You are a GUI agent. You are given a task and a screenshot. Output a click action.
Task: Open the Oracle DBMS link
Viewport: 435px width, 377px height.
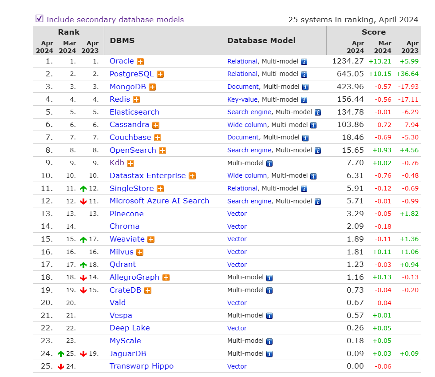122,61
